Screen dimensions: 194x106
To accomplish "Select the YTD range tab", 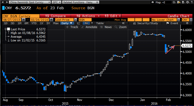I will click(x=34, y=23).
